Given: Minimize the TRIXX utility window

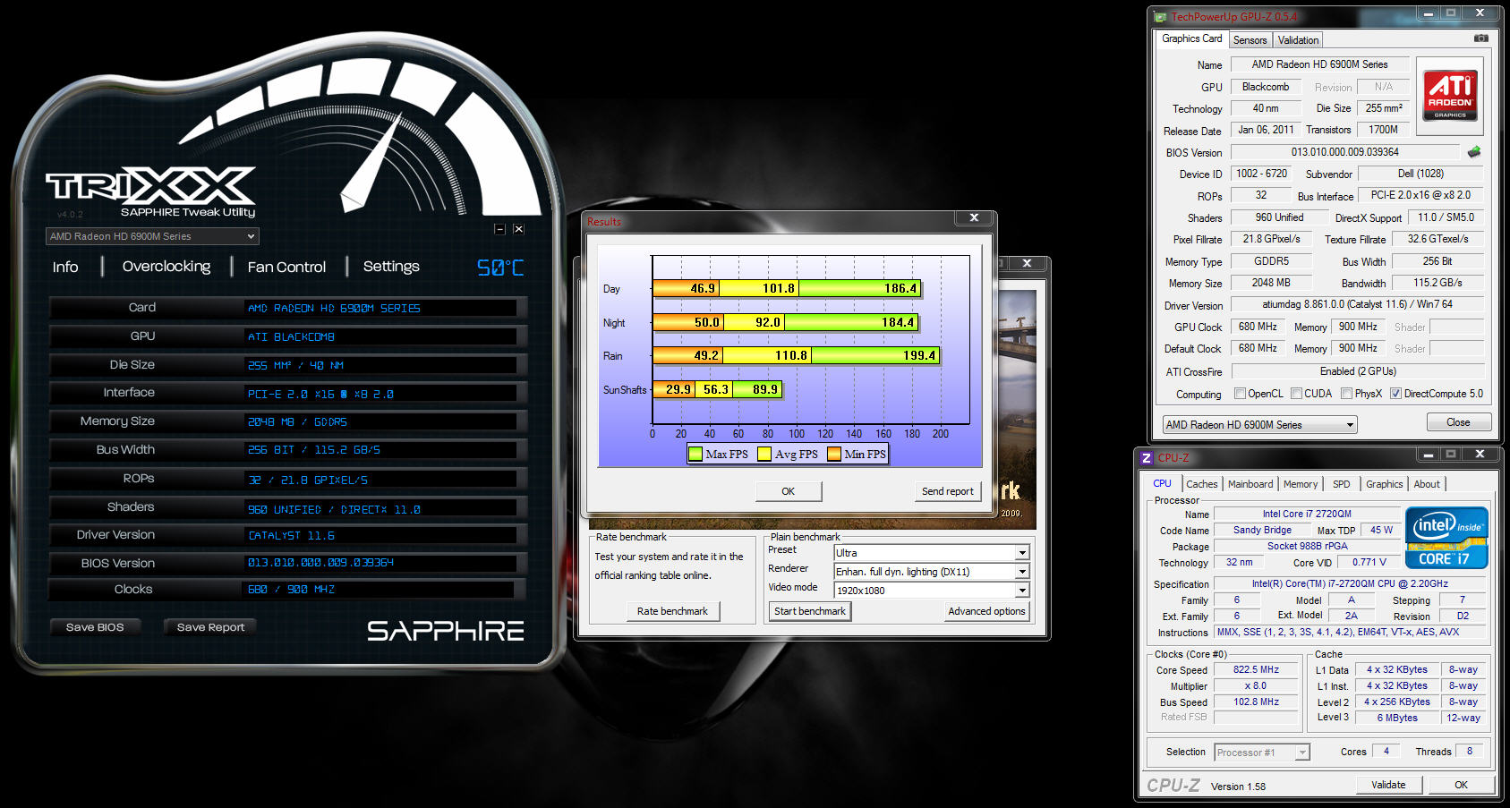Looking at the screenshot, I should point(500,229).
